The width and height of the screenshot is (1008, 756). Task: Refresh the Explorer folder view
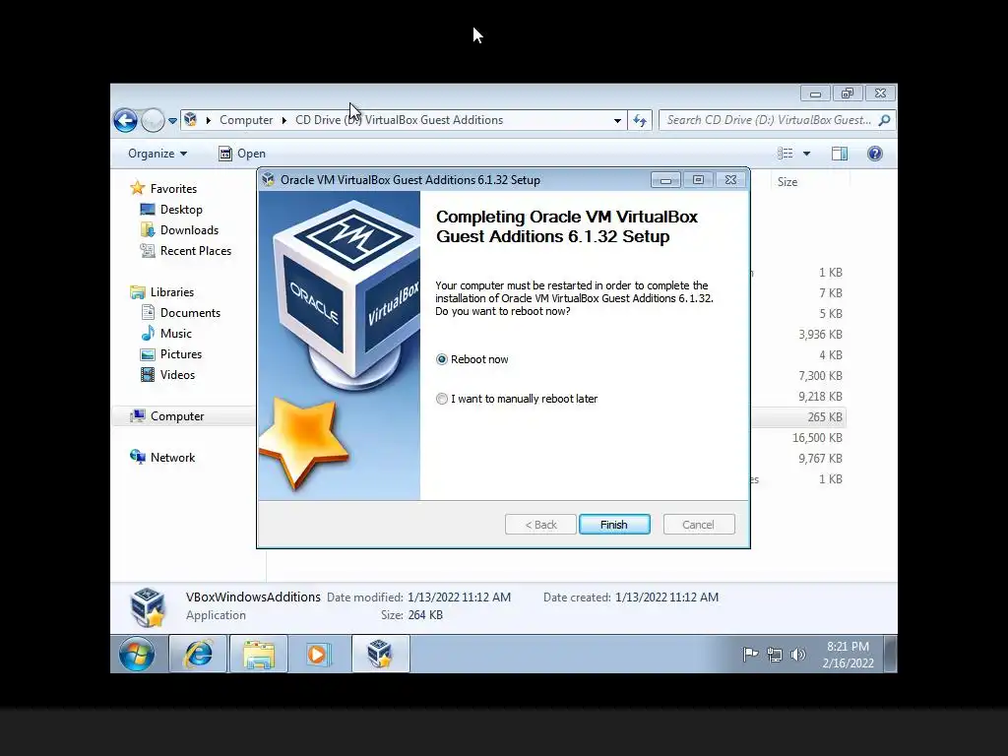tap(640, 120)
